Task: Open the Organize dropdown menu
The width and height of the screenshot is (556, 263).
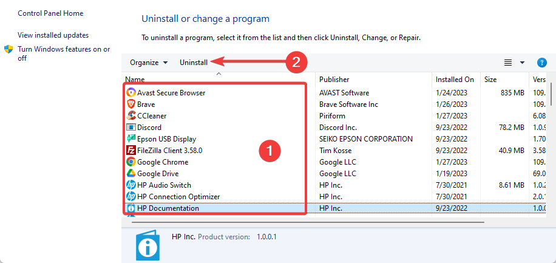Action: 149,63
